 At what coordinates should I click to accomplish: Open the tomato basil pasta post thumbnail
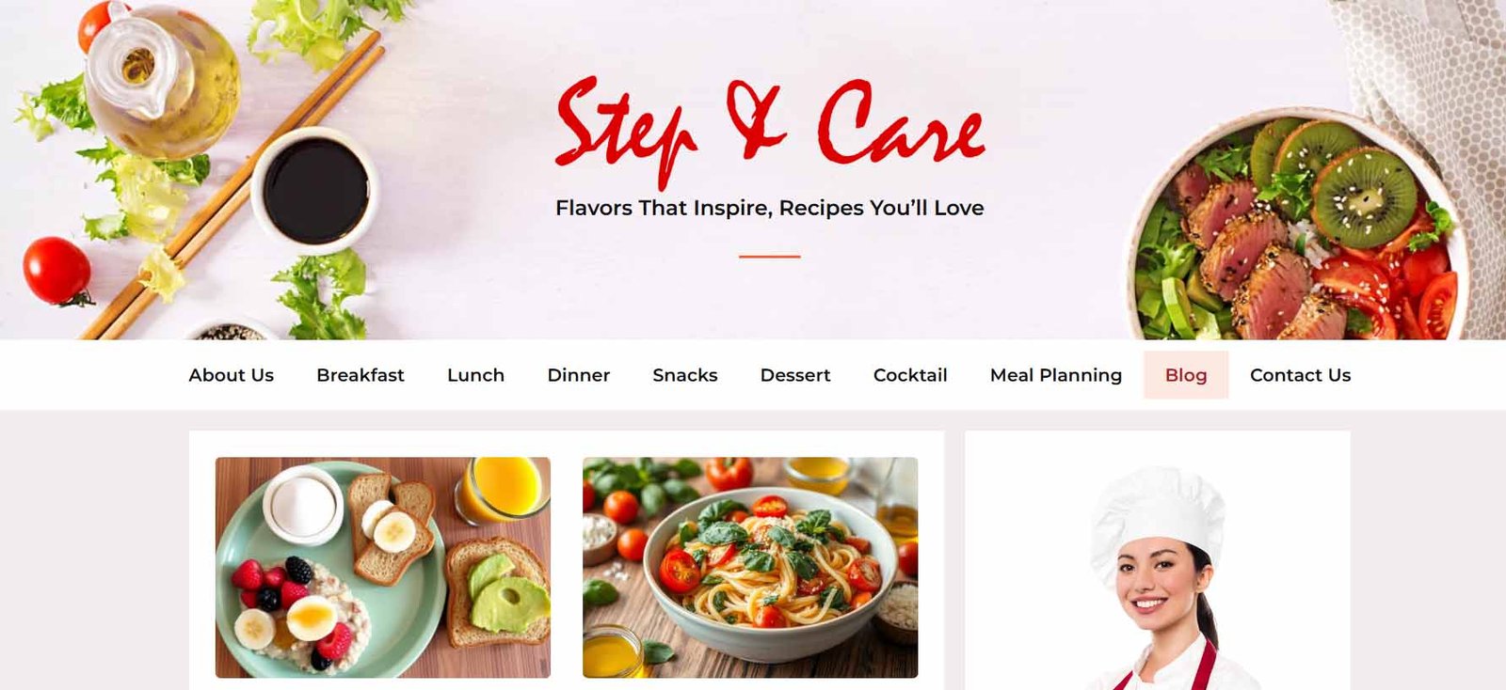(x=750, y=567)
